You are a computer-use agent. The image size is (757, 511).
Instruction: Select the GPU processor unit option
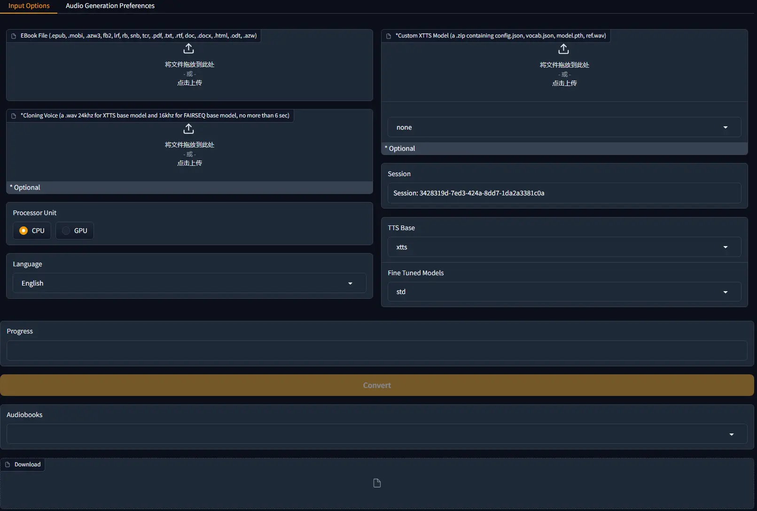pyautogui.click(x=66, y=231)
